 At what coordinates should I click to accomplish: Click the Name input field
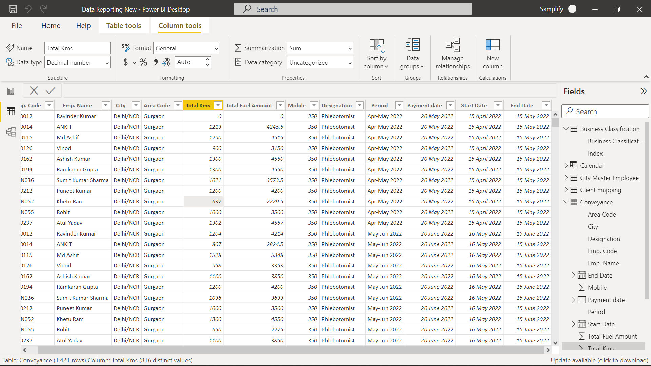click(77, 48)
